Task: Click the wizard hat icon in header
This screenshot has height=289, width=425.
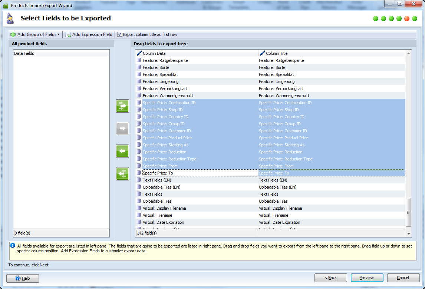Action: tap(10, 19)
